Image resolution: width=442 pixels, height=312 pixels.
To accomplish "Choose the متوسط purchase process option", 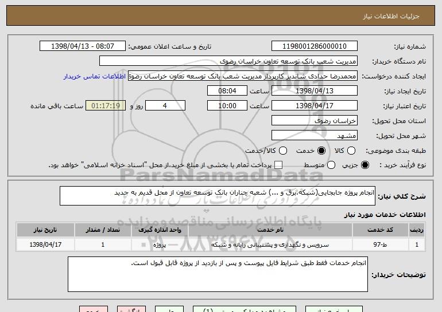I will [x=331, y=165].
